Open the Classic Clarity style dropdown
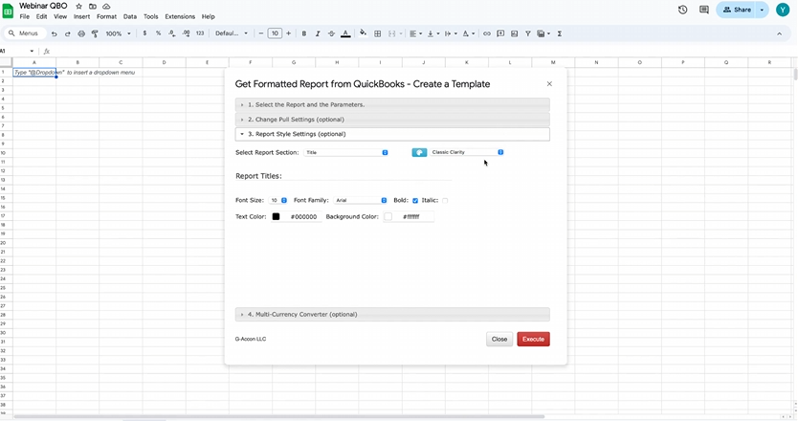 click(x=467, y=152)
